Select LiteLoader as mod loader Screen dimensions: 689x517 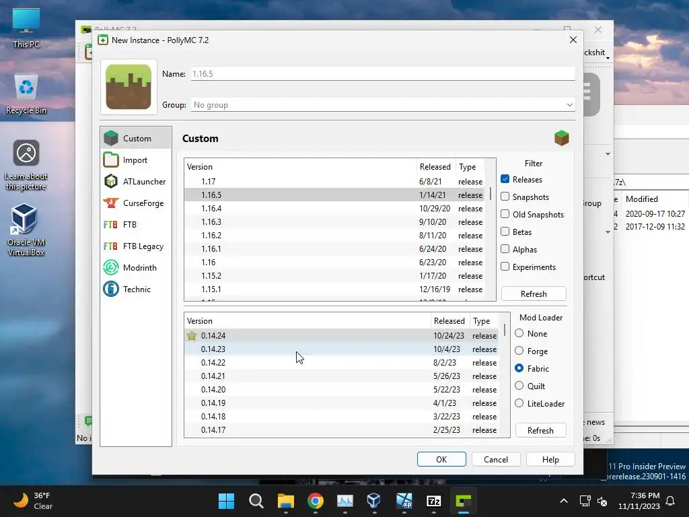519,403
